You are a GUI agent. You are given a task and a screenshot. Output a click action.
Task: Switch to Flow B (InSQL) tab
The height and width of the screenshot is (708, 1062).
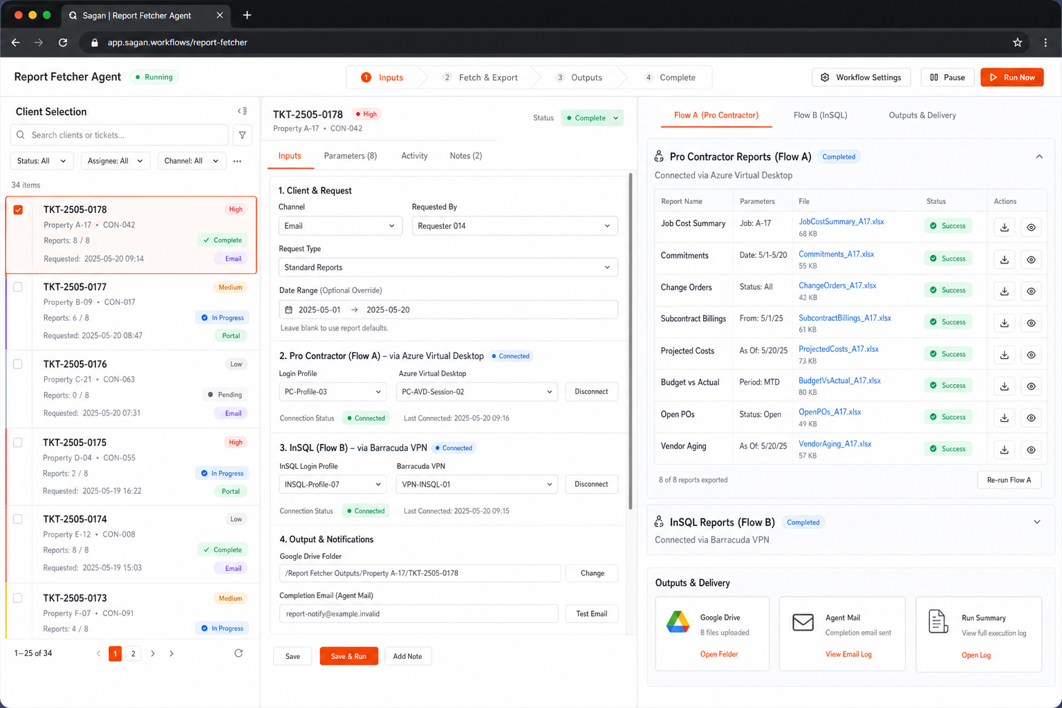(820, 115)
